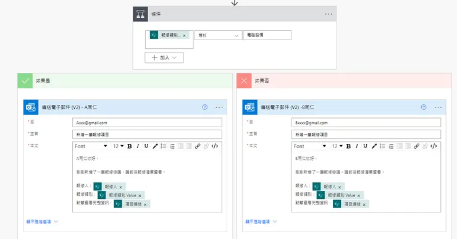Toggle italic in A同仁 email editor
The image size is (457, 239).
(138, 146)
